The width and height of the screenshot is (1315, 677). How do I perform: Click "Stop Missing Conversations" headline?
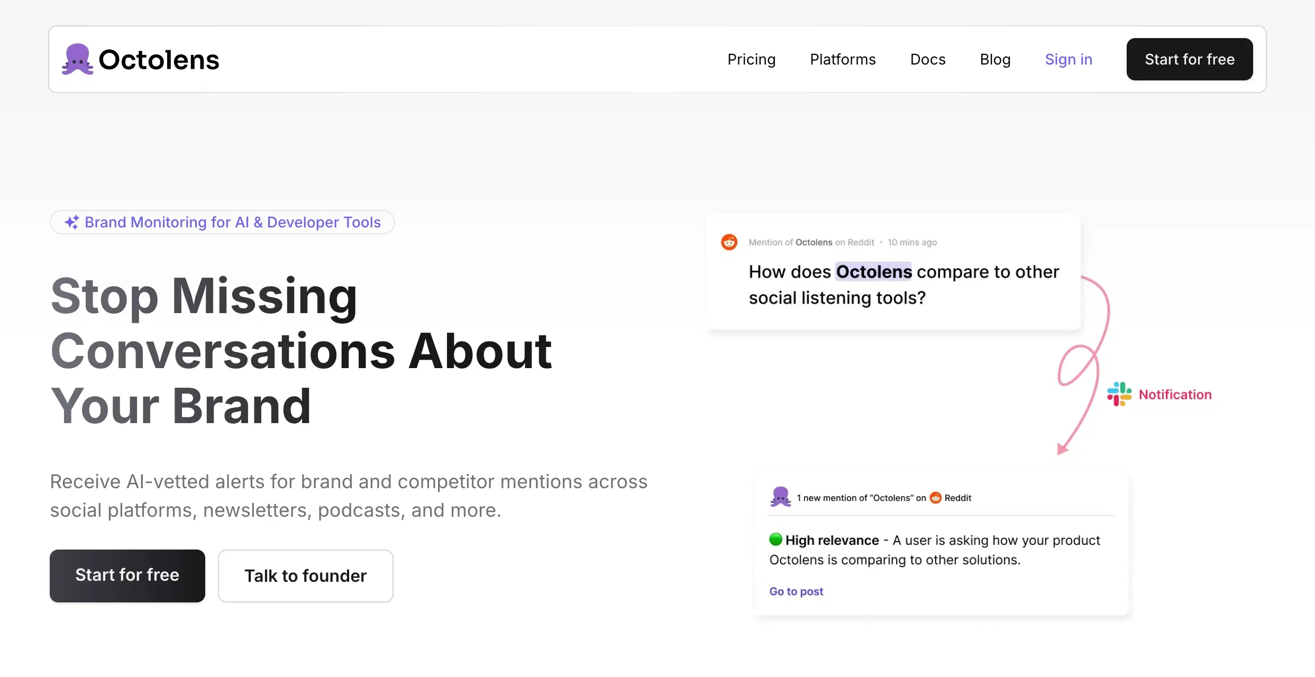click(301, 350)
